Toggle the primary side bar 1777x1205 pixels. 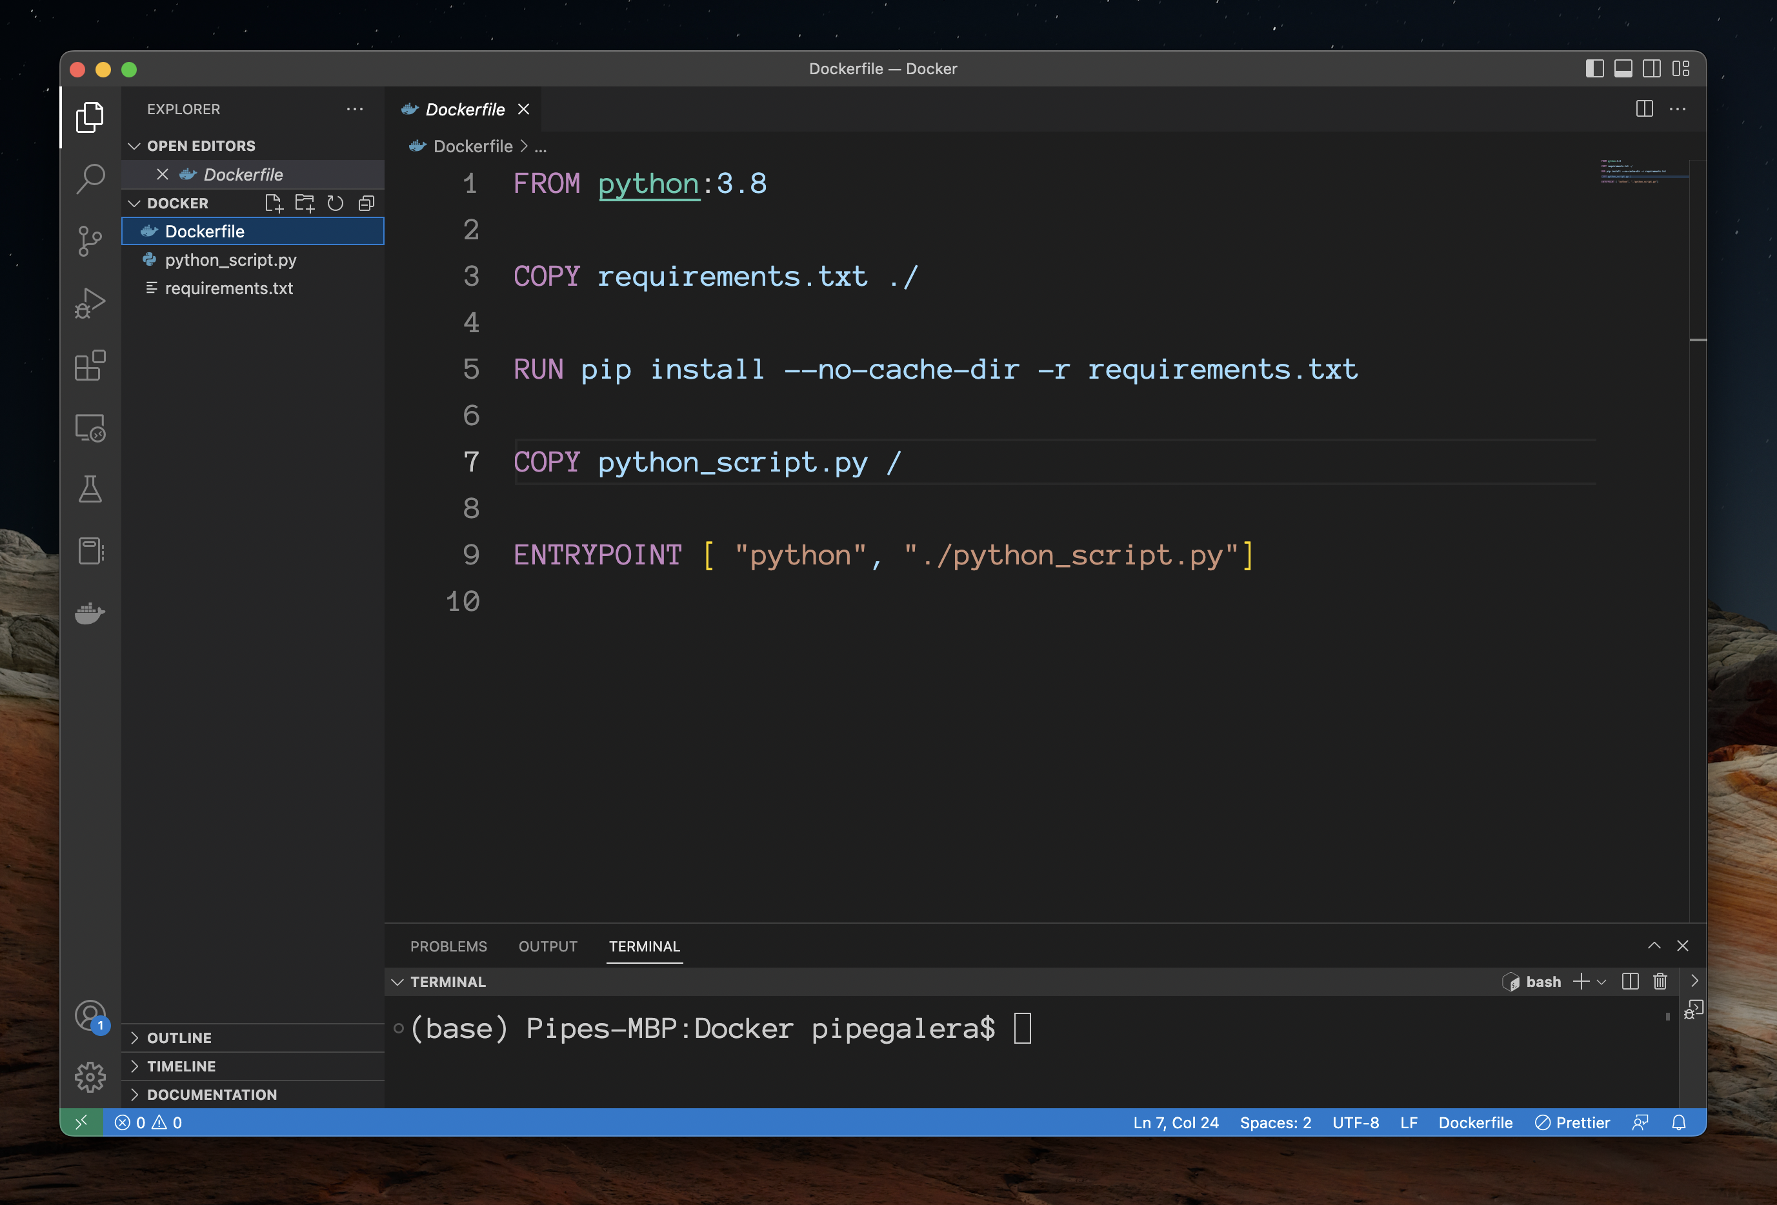coord(1594,69)
